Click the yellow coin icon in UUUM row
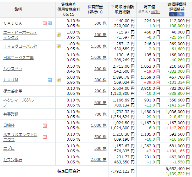This screenshot has width=192, height=177. tap(59, 80)
